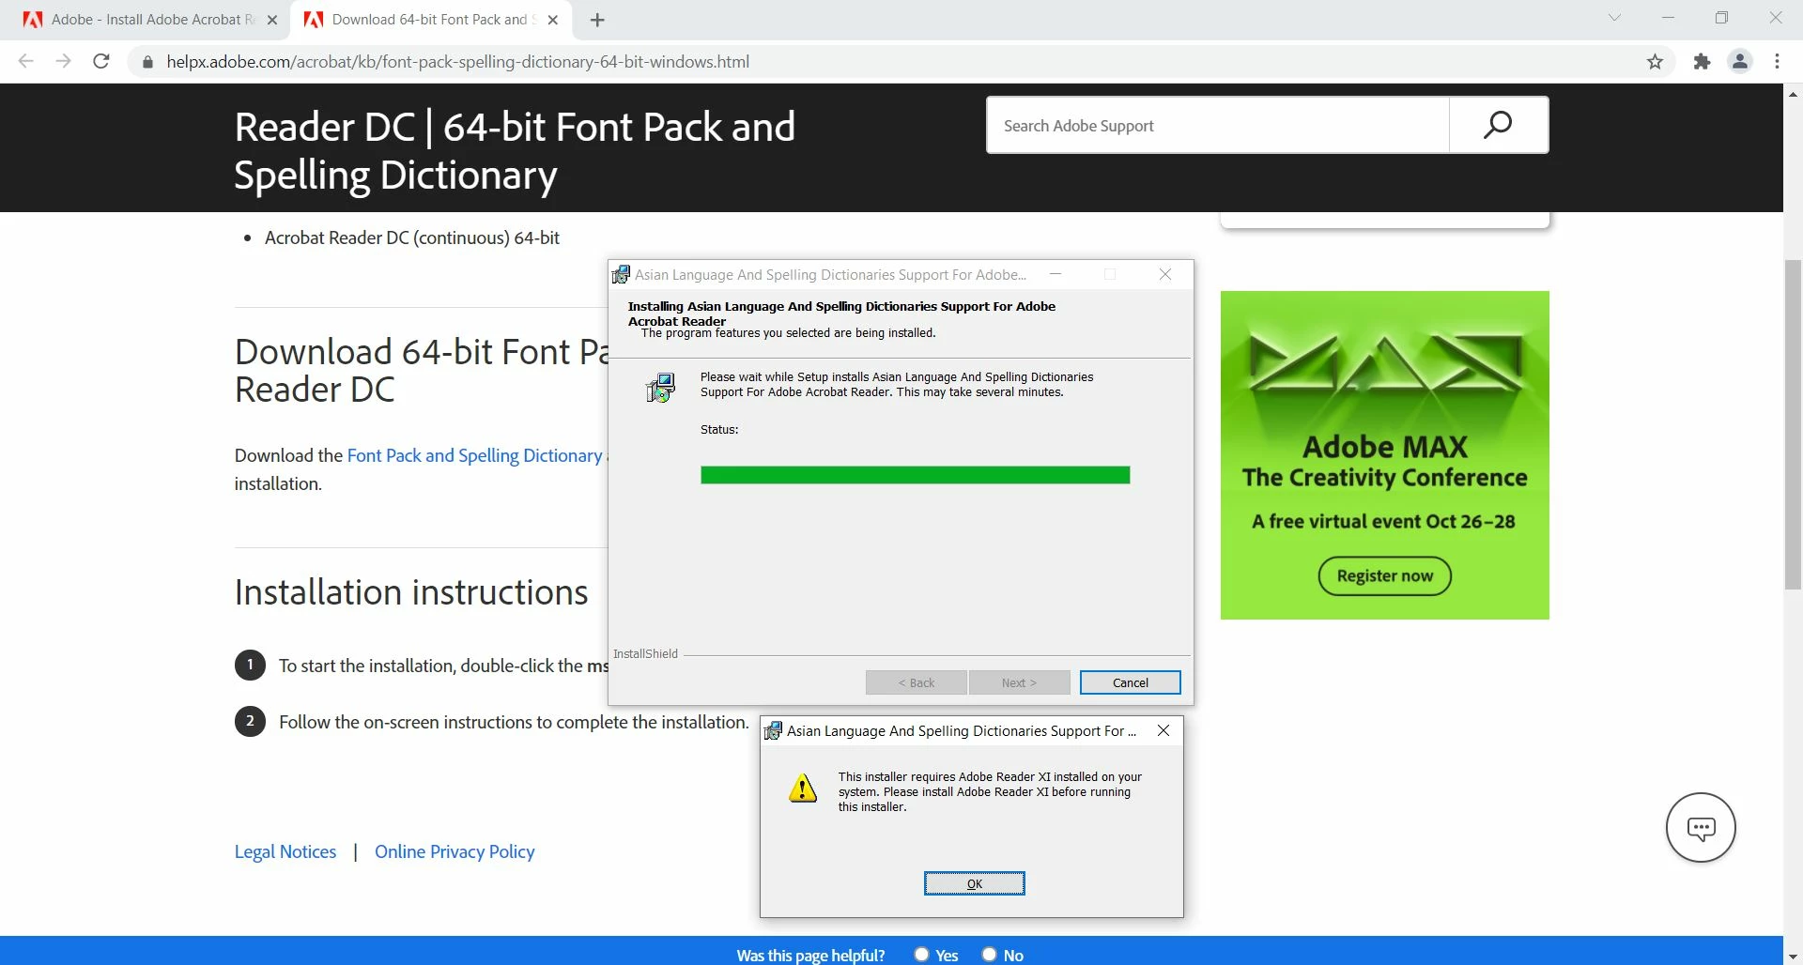Click the 'Reader DC | 64-bit Font Pack' page title
Image resolution: width=1803 pixels, height=965 pixels.
point(515,150)
